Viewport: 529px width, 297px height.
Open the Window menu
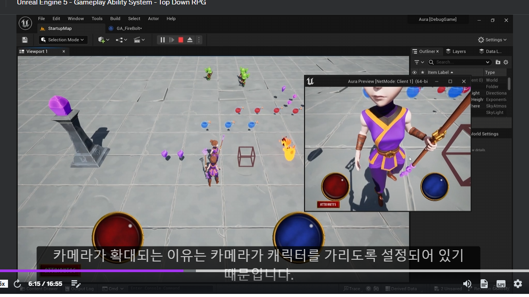tap(76, 19)
